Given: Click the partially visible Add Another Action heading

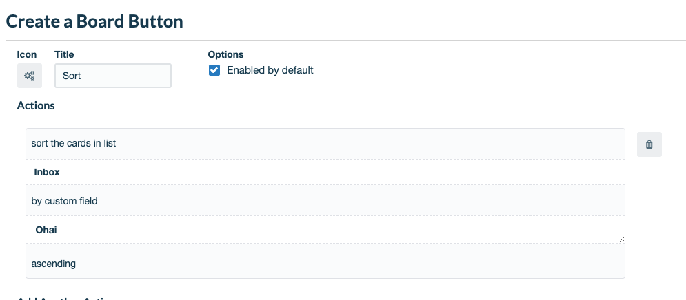Looking at the screenshot, I should [x=65, y=298].
